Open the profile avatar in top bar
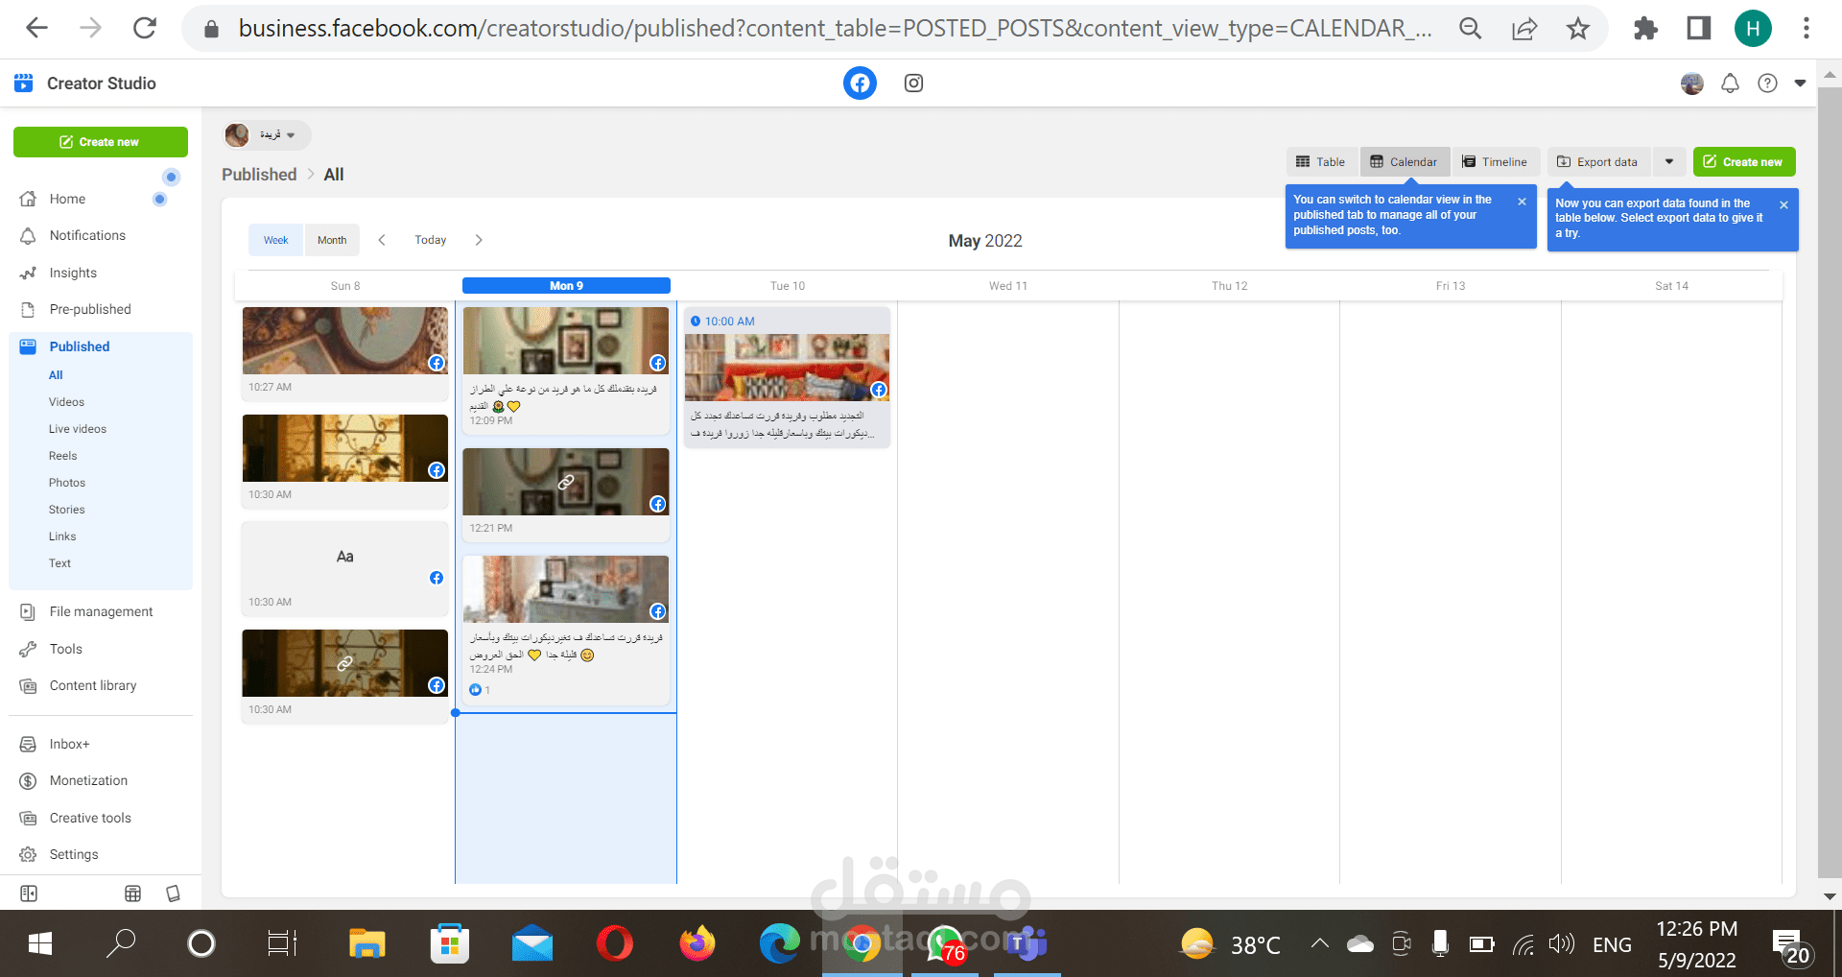 point(1692,83)
